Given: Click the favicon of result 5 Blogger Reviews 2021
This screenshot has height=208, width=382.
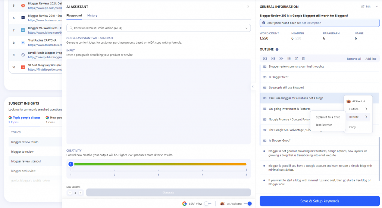Looking at the screenshot, I should click(x=23, y=5).
